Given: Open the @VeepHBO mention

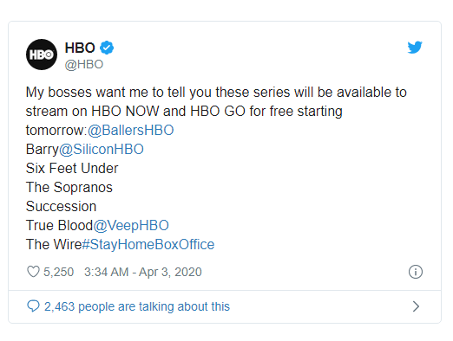Looking at the screenshot, I should tap(131, 225).
